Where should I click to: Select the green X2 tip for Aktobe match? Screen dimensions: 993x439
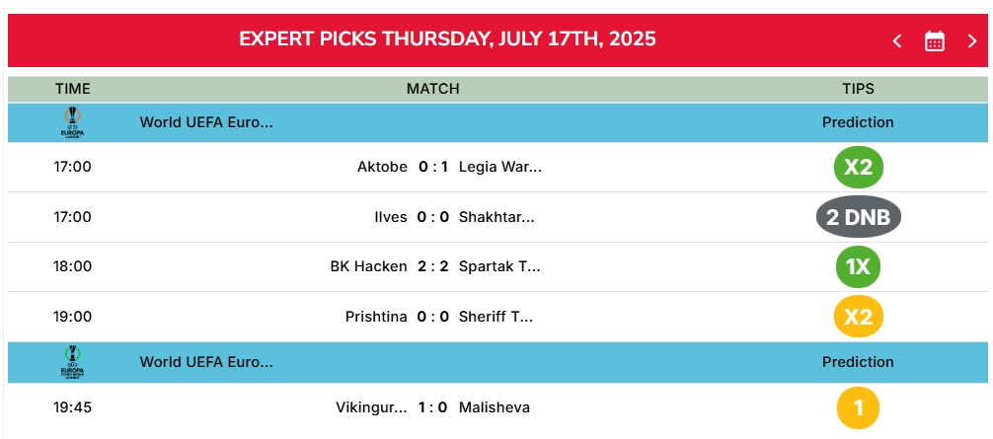(858, 167)
